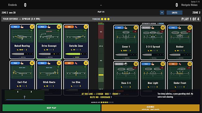Click the 'Series 1 / 8' label
Viewport: 202px width, 113px height.
pos(195,2)
